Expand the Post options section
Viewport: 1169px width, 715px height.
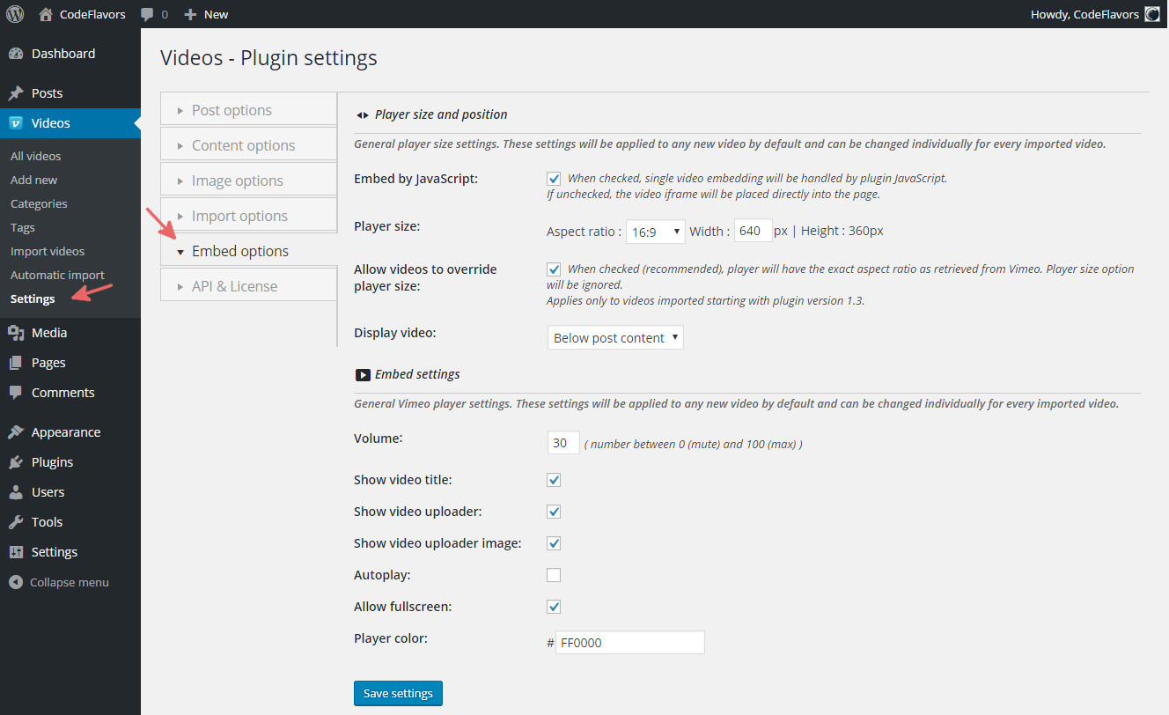(x=248, y=110)
